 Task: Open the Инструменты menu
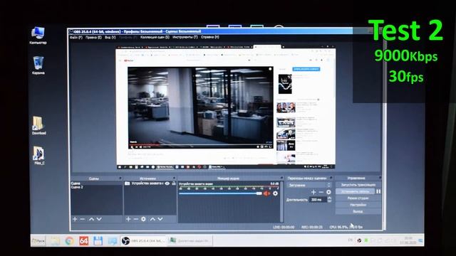point(185,37)
